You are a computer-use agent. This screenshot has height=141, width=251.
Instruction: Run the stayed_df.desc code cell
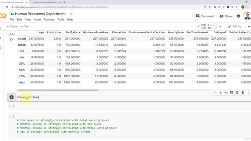pyautogui.click(x=11, y=97)
